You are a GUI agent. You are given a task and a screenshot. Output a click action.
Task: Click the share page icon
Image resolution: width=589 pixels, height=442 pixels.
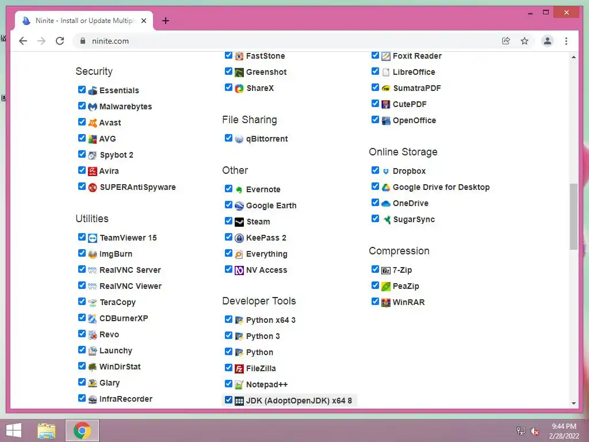click(x=506, y=41)
